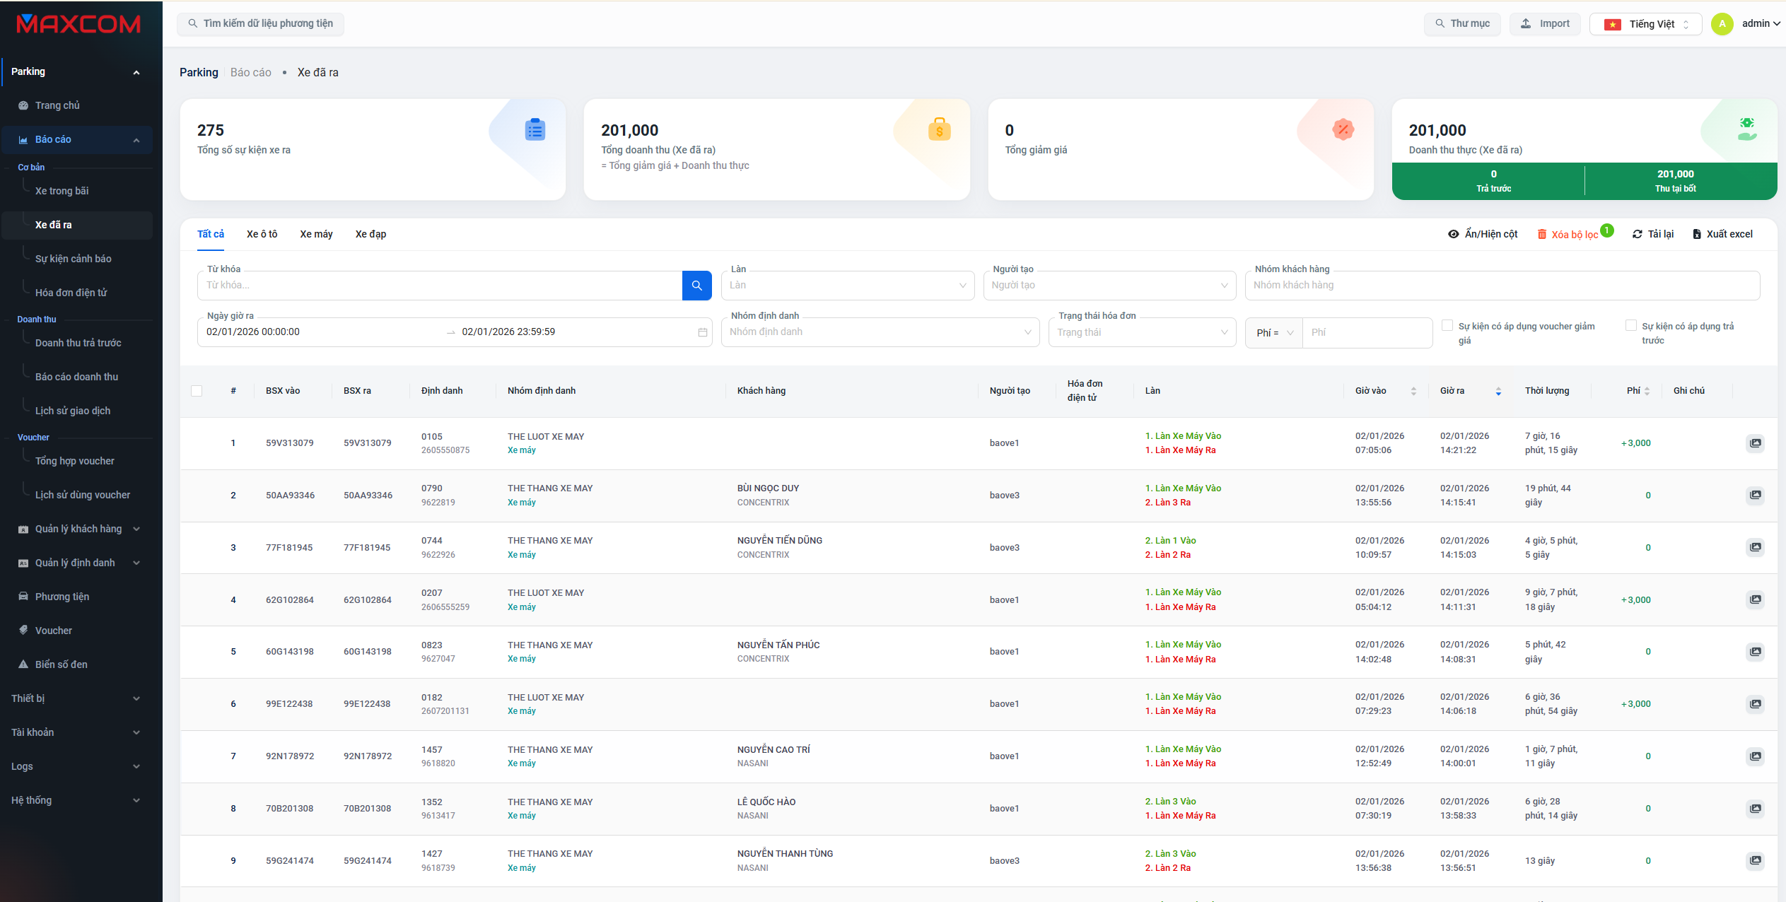The height and width of the screenshot is (902, 1786).
Task: Open image viewer icon for row 1
Action: 1755,443
